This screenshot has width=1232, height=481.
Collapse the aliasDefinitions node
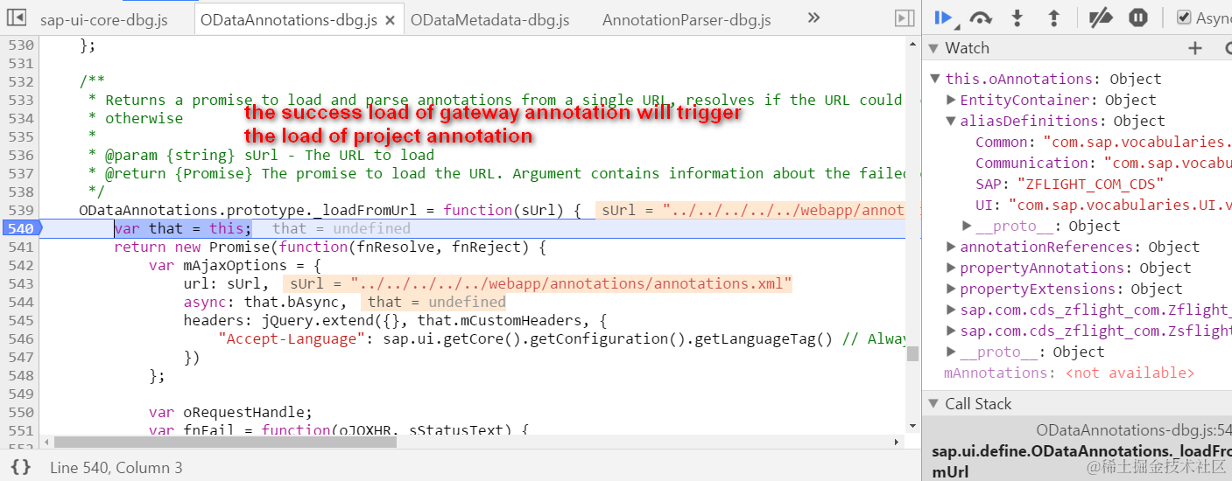[951, 121]
